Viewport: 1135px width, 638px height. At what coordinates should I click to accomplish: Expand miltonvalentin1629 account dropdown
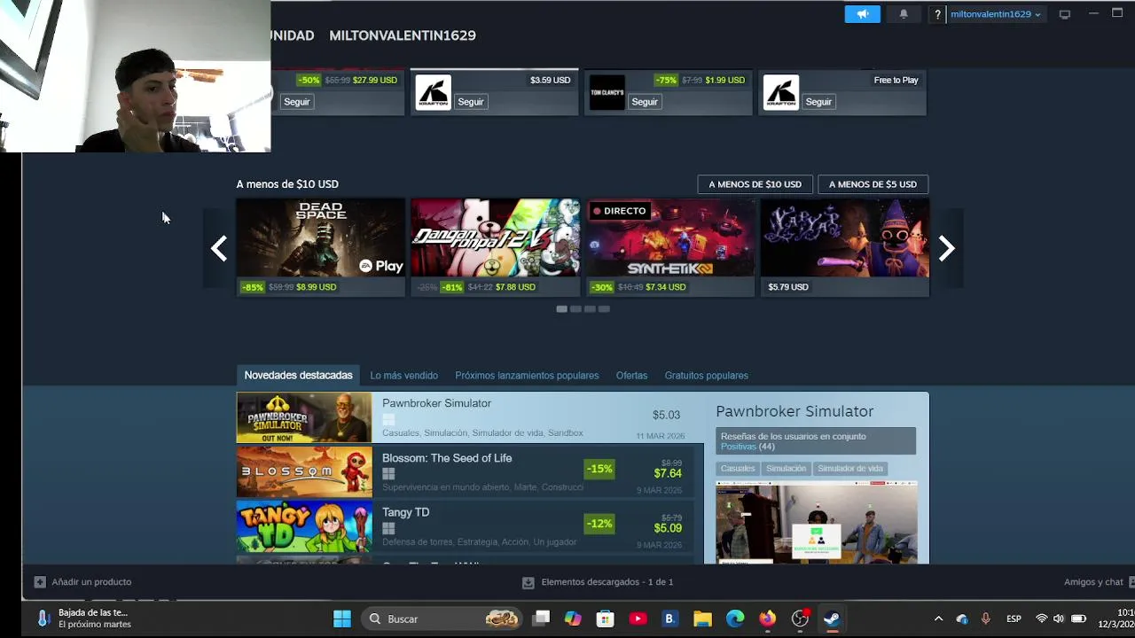[995, 14]
